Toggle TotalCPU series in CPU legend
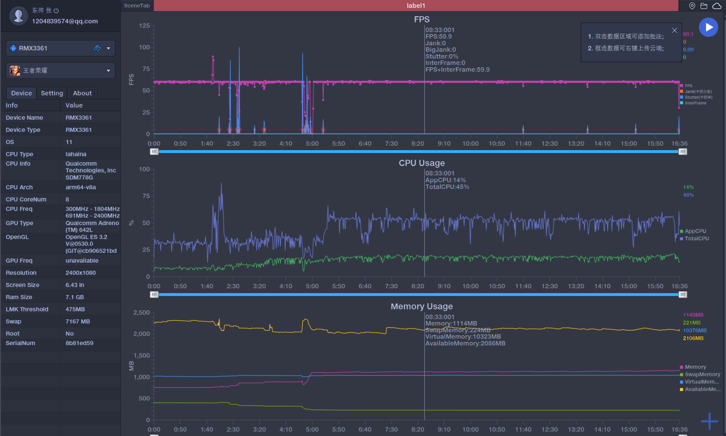 pos(696,238)
